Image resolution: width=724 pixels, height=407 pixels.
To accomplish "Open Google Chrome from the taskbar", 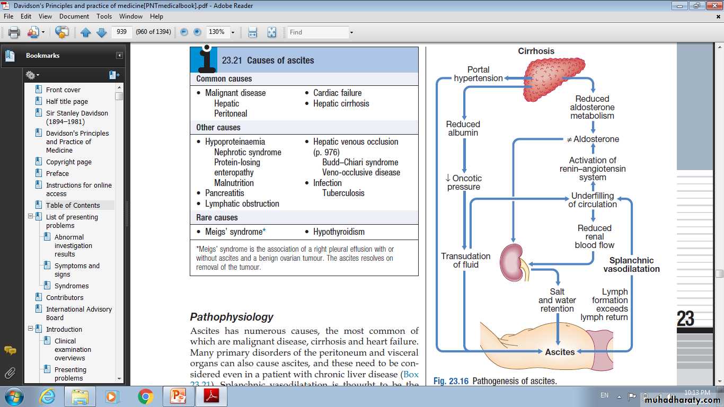I will click(x=145, y=396).
